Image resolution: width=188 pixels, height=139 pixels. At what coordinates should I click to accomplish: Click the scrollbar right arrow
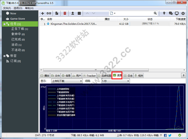[x=184, y=70]
